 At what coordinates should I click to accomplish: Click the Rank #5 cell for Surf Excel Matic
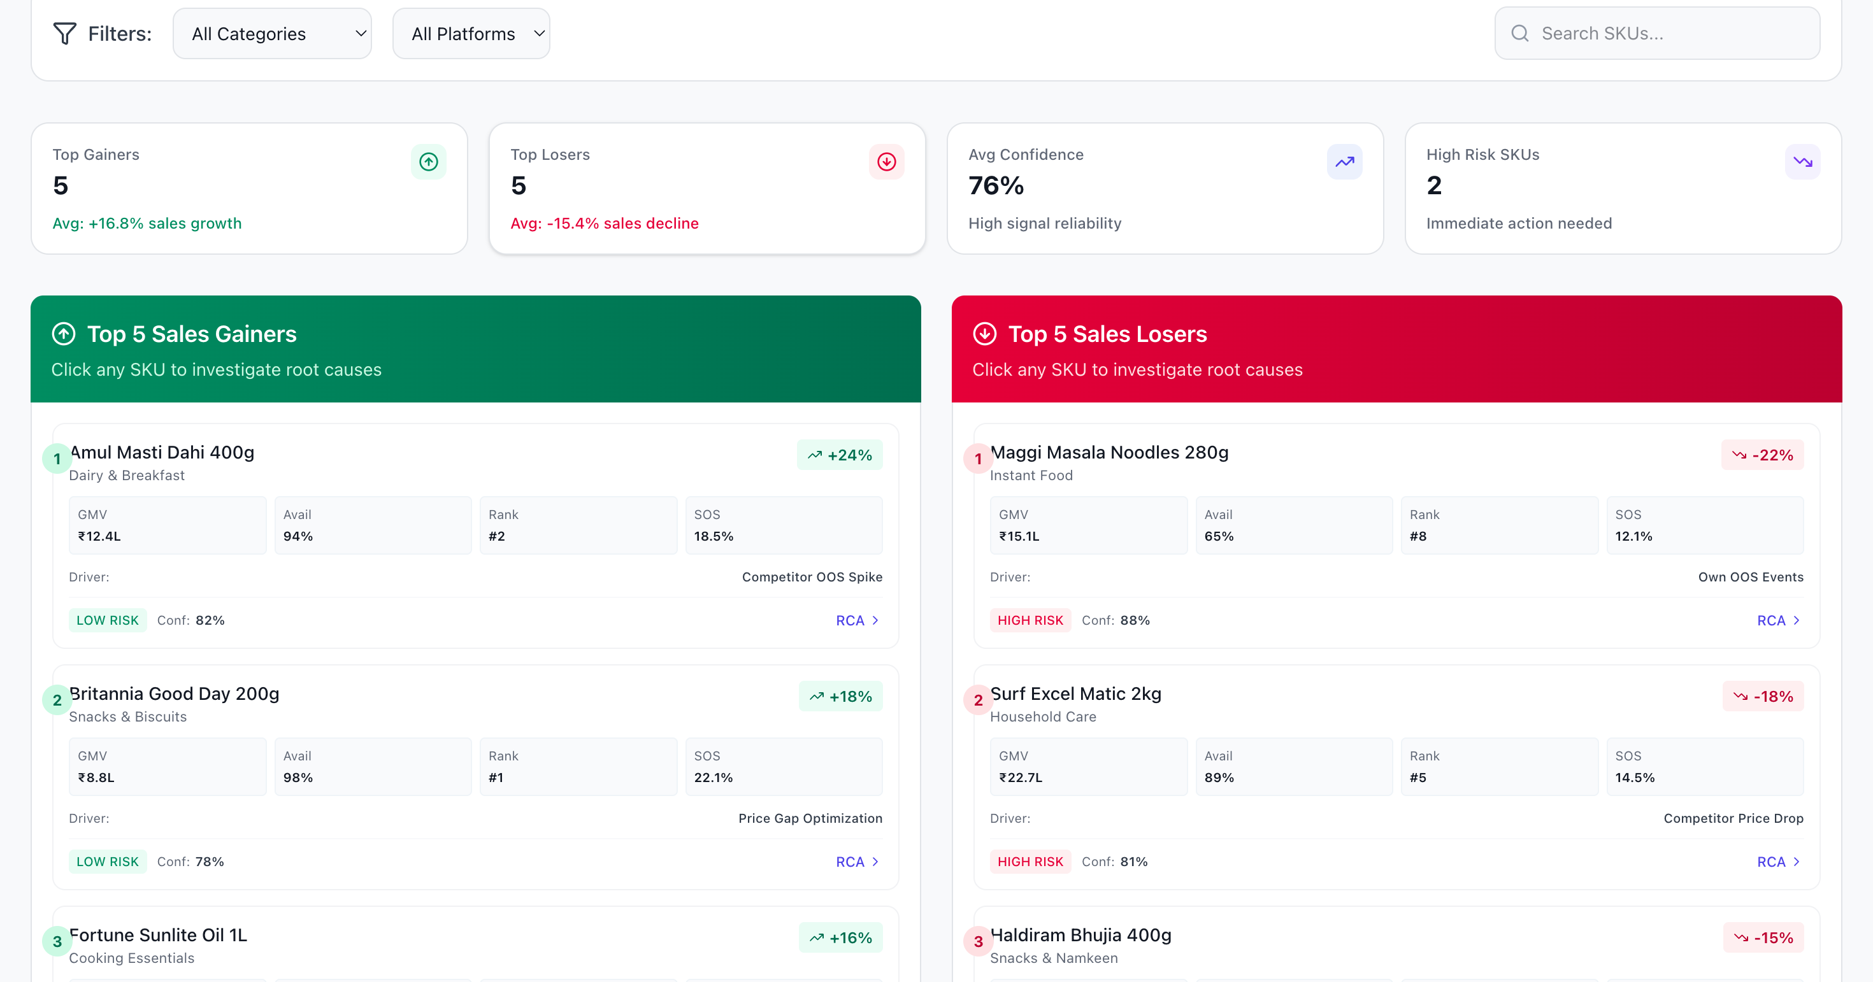coord(1499,766)
